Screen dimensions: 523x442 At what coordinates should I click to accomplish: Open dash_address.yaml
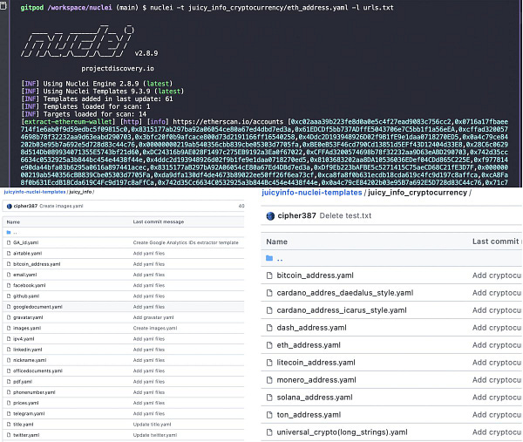point(311,328)
